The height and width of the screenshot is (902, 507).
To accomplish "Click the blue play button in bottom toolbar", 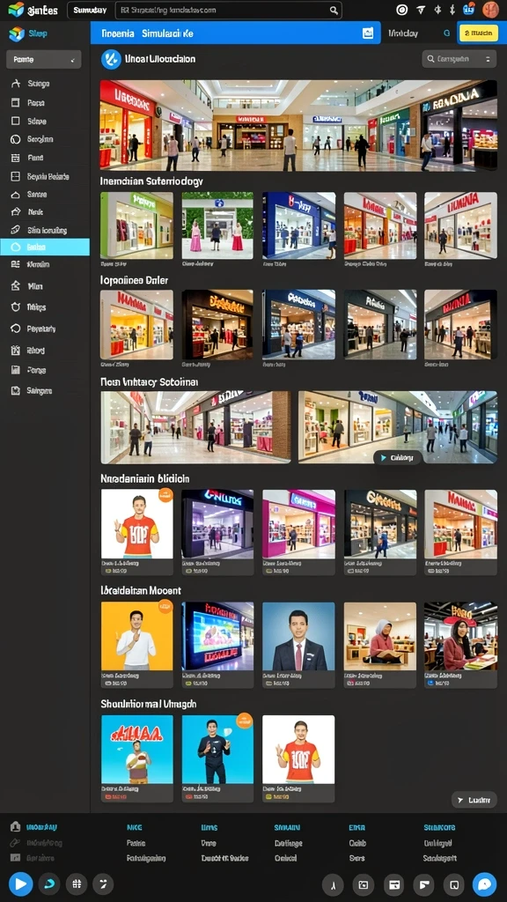I will 20,883.
